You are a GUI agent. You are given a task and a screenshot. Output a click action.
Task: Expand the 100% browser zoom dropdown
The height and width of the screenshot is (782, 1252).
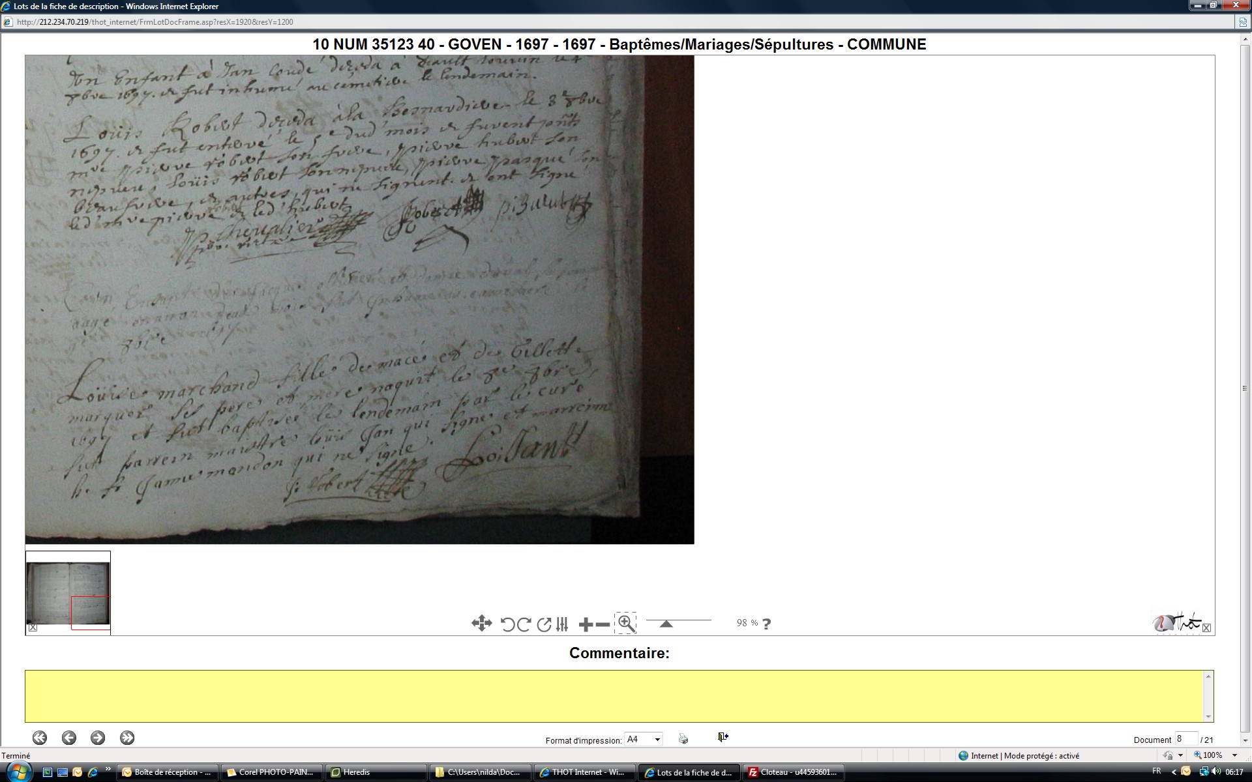[1234, 755]
